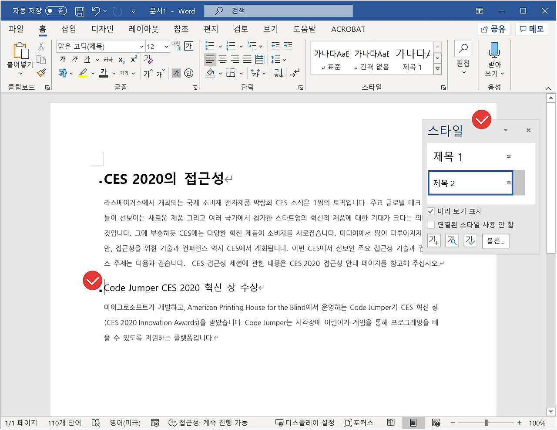Click the Manage Styles icon in the Styles pane
The height and width of the screenshot is (430, 557).
click(471, 240)
